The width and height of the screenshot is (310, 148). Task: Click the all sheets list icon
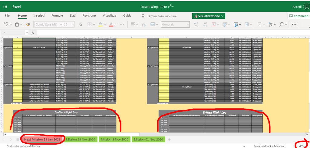[x=18, y=140]
